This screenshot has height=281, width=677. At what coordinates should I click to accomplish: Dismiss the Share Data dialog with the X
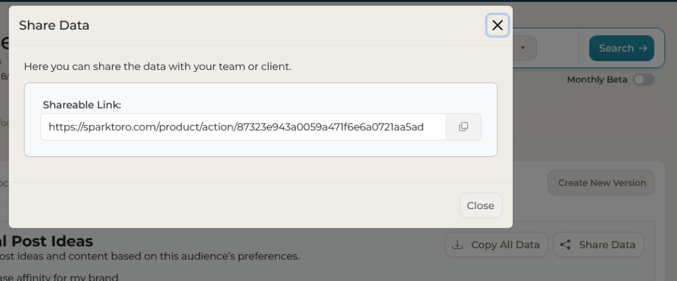point(497,26)
